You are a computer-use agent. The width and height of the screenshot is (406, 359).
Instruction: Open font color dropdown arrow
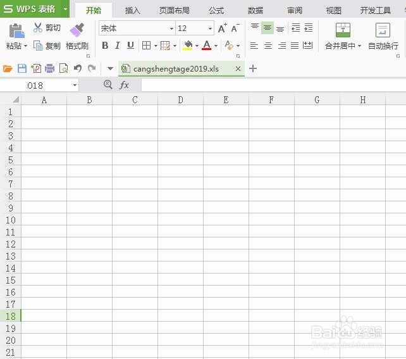click(216, 46)
